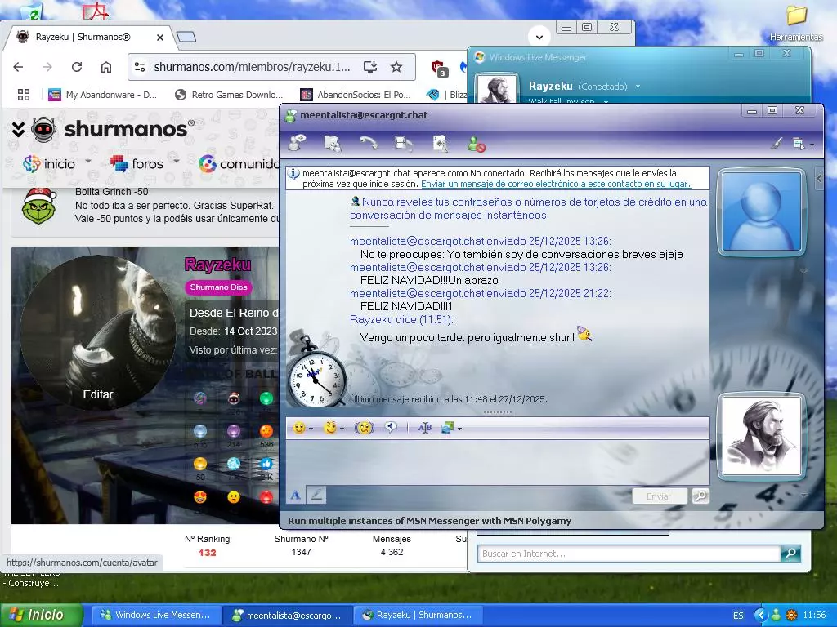Open AbandonSocios bookmark
Image resolution: width=837 pixels, height=627 pixels.
point(356,95)
